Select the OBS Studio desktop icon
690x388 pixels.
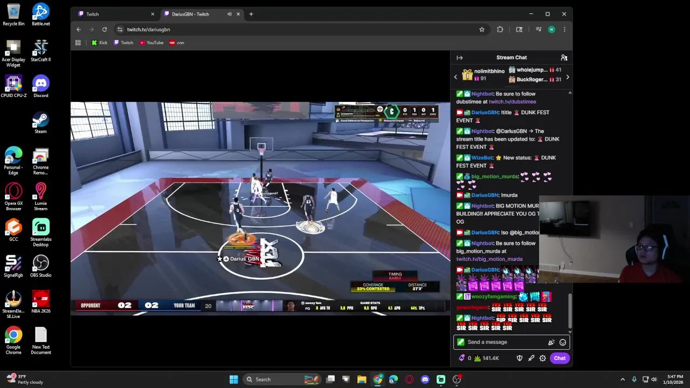[41, 266]
